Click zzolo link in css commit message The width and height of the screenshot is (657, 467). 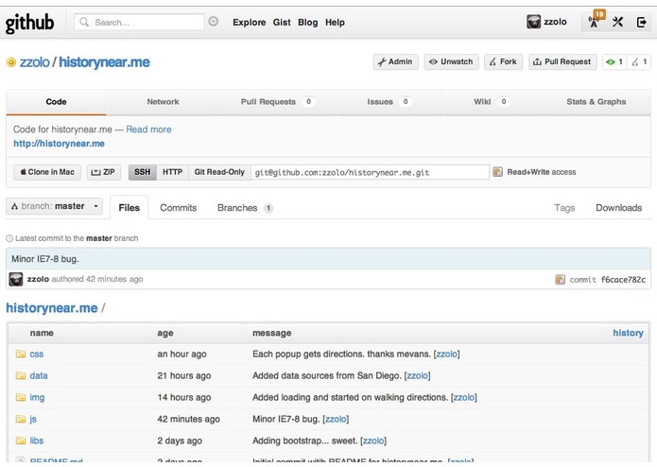point(446,354)
